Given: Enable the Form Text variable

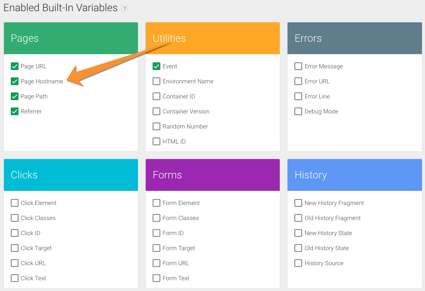Looking at the screenshot, I should (156, 278).
